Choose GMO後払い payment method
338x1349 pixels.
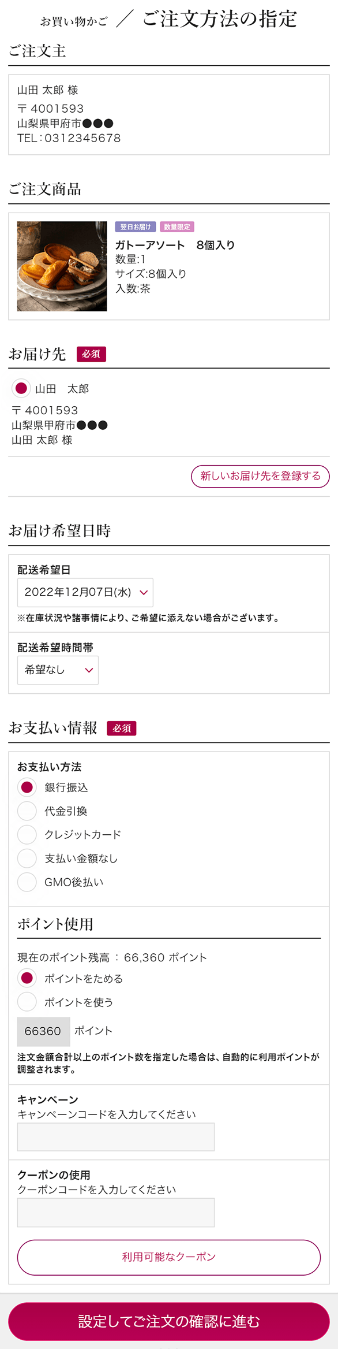27,882
